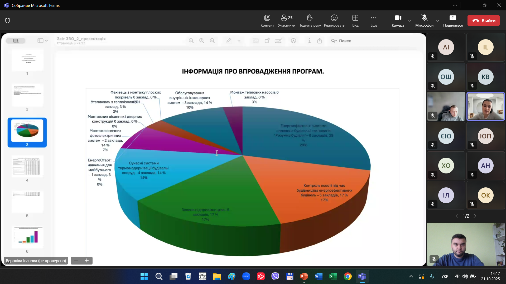Viewport: 506px width, 284px height.
Task: Click the Share screen icon
Action: tap(453, 18)
